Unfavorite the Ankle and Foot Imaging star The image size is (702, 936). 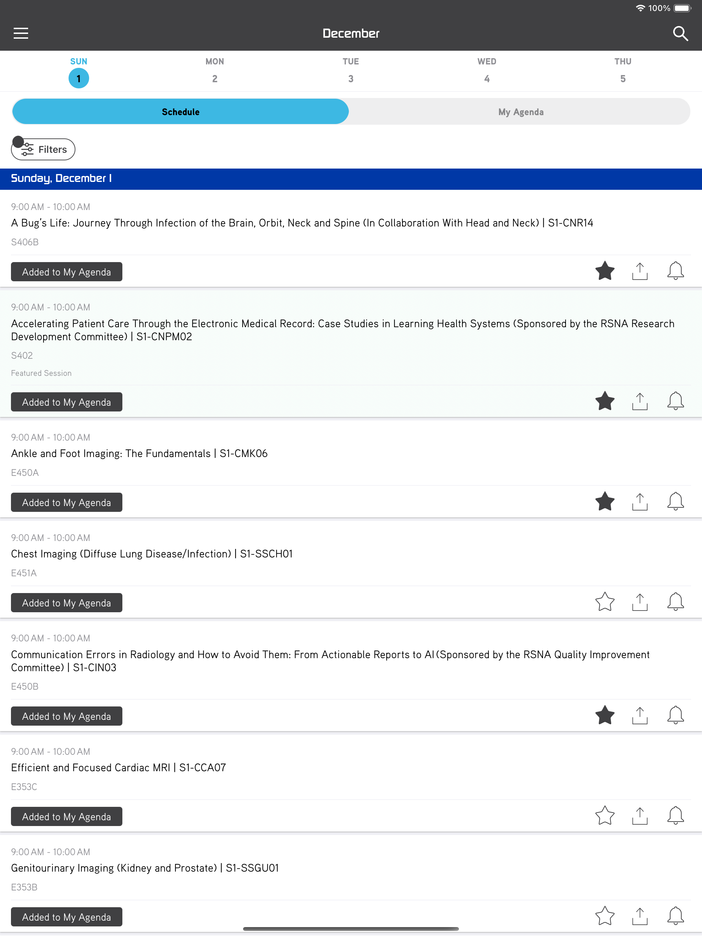[605, 502]
